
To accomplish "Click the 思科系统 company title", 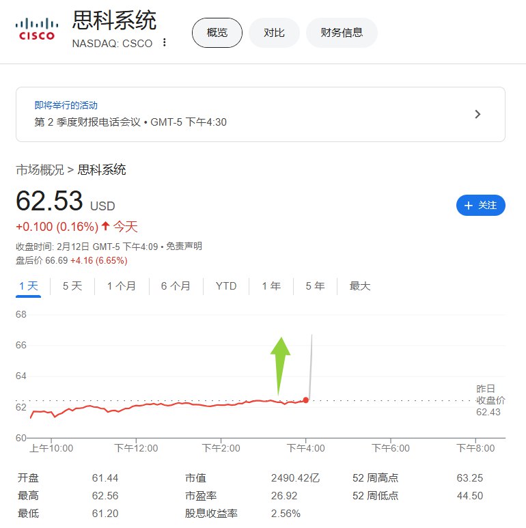I will [115, 20].
